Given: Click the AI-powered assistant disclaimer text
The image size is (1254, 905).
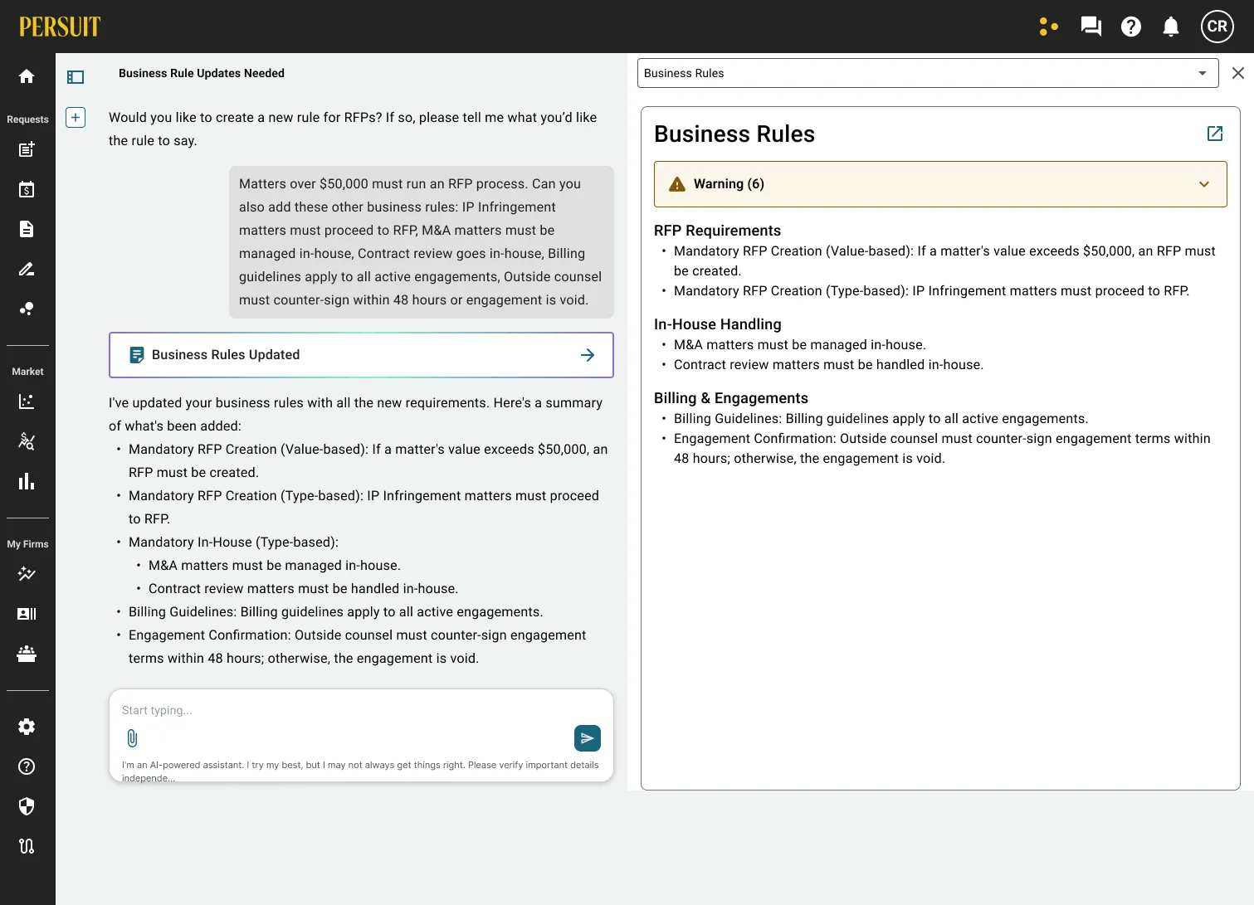Looking at the screenshot, I should coord(360,771).
